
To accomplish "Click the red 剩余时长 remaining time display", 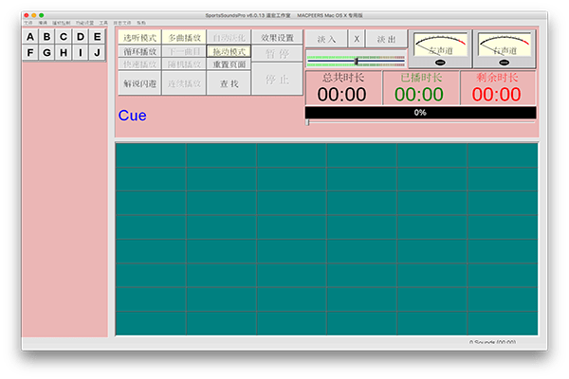I will tap(498, 88).
